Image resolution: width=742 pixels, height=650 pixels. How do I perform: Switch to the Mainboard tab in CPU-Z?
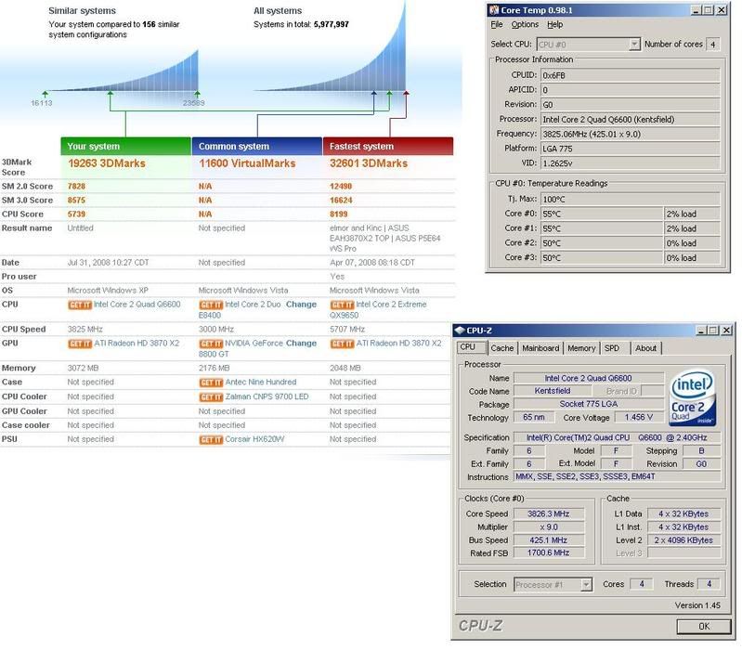540,348
